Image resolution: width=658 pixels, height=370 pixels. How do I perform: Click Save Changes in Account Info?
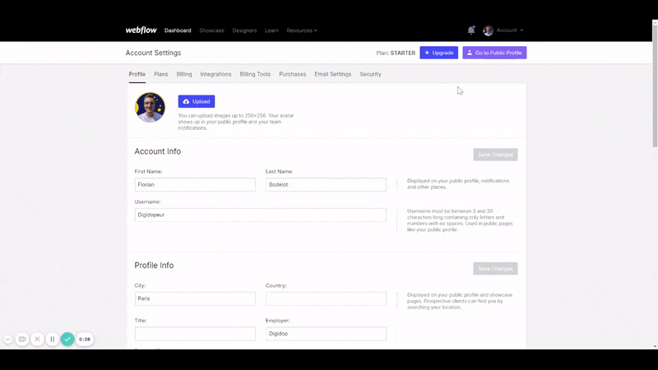point(495,155)
